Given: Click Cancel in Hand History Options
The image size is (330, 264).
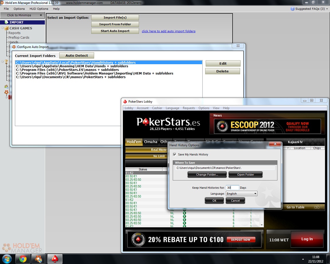Looking at the screenshot, I should coord(235,201).
